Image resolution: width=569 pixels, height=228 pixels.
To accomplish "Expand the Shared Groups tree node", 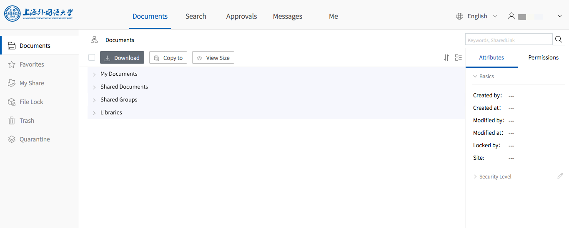I will 94,100.
